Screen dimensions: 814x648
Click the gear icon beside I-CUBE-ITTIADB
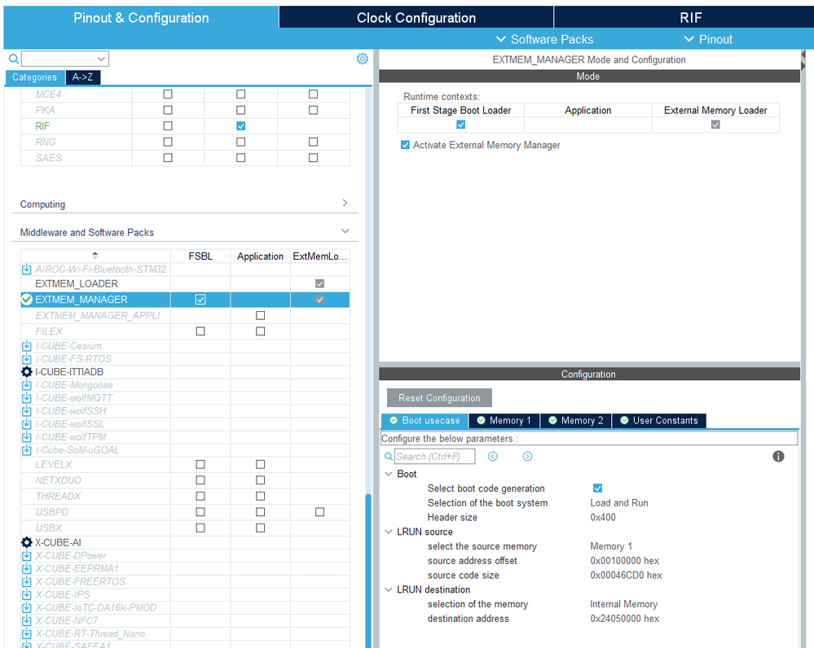tap(26, 372)
